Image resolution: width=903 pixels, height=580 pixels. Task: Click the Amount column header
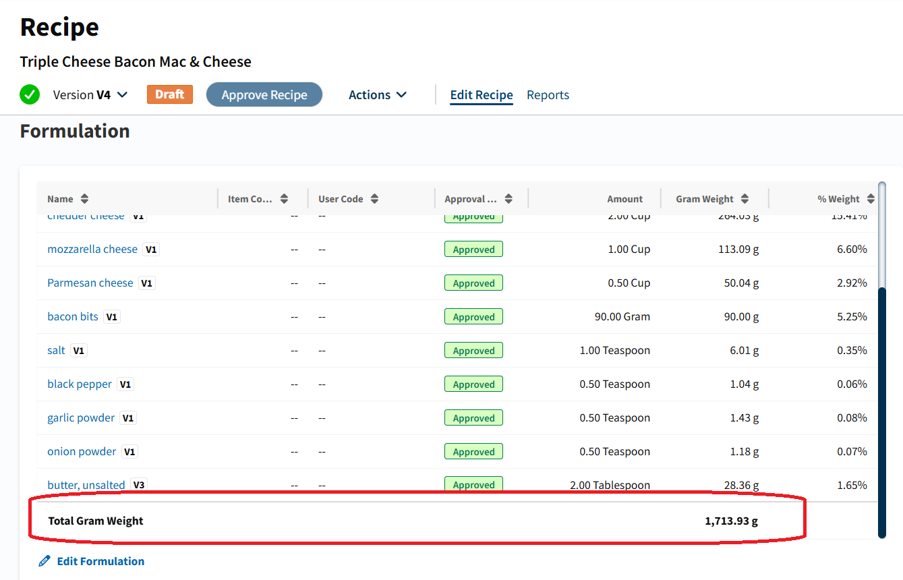click(624, 199)
